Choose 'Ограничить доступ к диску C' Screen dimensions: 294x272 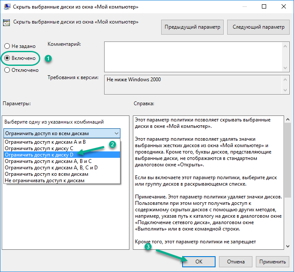point(39,148)
